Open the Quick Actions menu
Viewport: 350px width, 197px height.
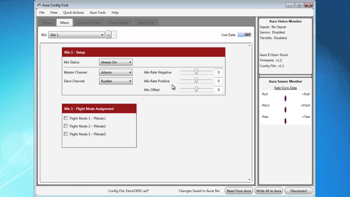pos(74,13)
